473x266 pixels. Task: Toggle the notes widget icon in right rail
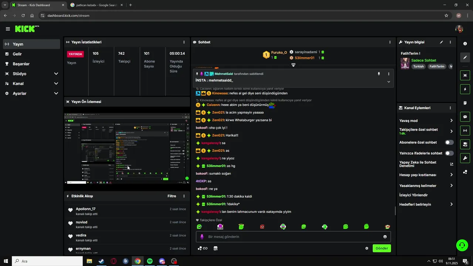click(x=465, y=103)
